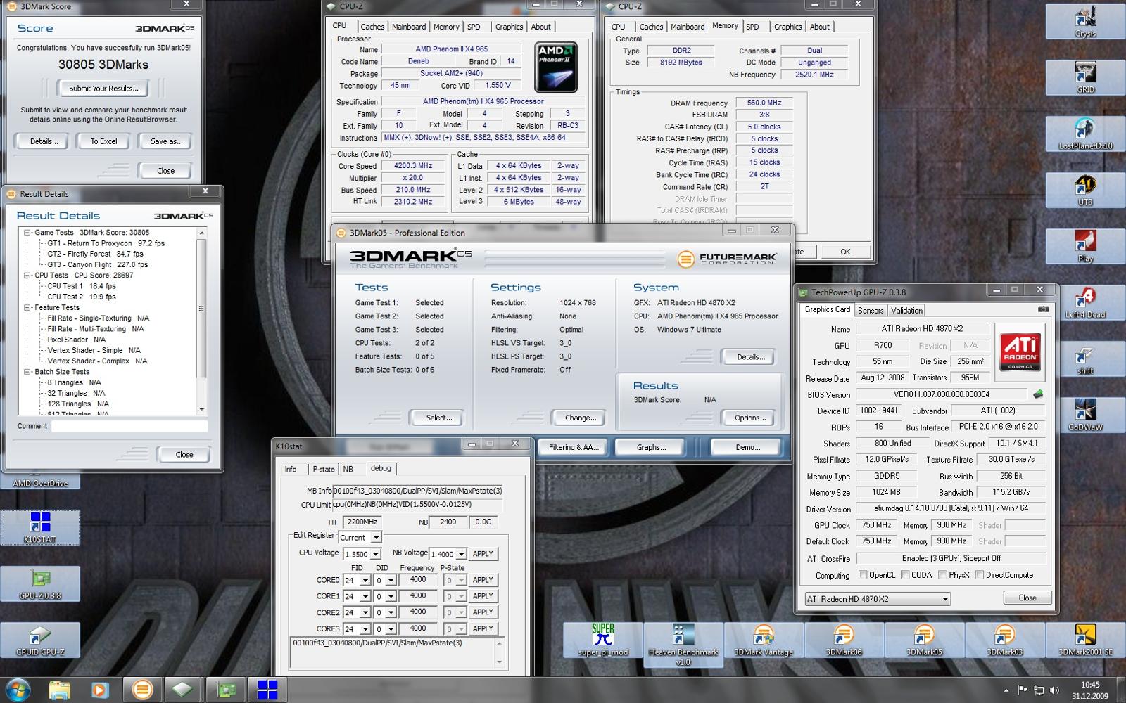The image size is (1126, 703).
Task: Switch to Sensors tab in GPU-Z
Action: [871, 310]
